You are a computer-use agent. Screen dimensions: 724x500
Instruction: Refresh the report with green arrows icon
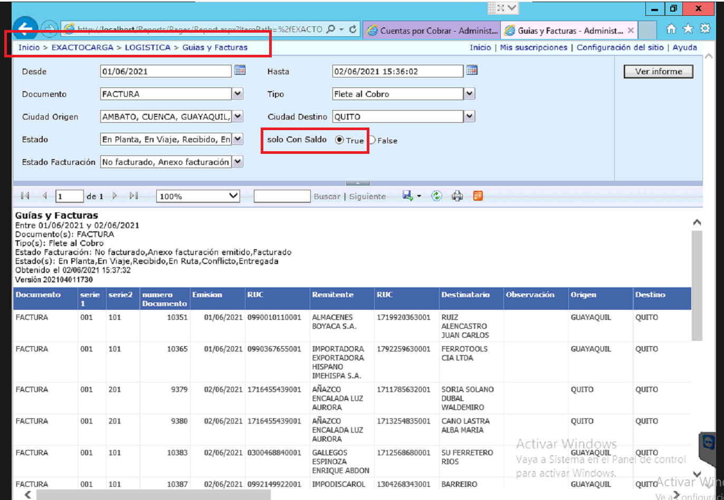click(x=436, y=196)
